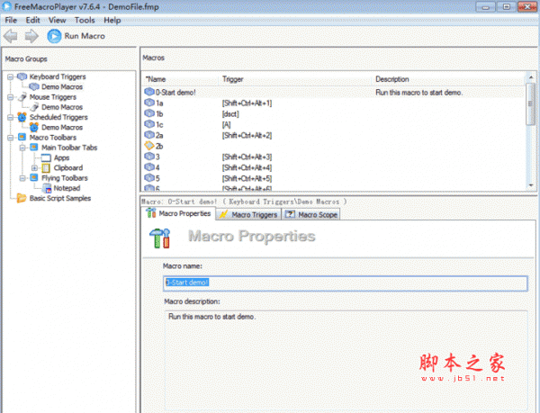The height and width of the screenshot is (413, 540).
Task: Open the Tools menu
Action: [85, 21]
